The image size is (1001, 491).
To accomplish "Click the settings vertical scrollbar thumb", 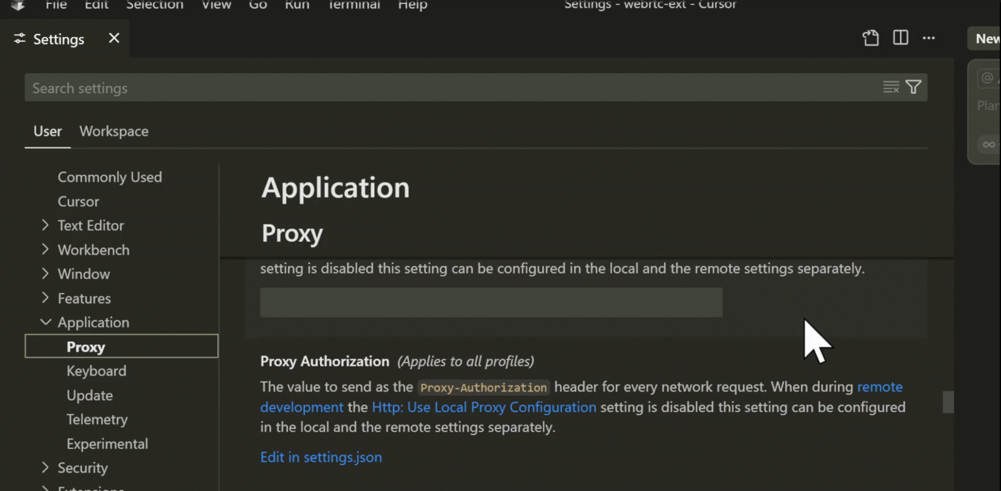I will coord(948,402).
